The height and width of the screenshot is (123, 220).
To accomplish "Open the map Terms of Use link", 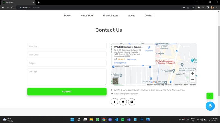I will tap(178, 85).
